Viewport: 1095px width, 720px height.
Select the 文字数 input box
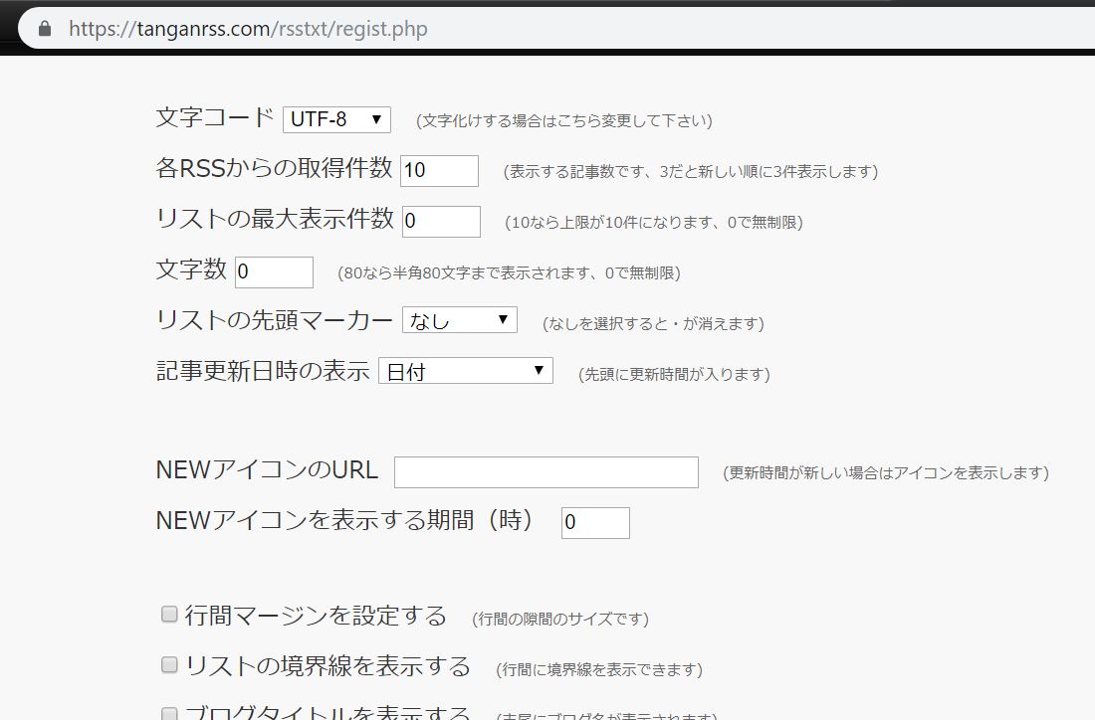click(275, 270)
